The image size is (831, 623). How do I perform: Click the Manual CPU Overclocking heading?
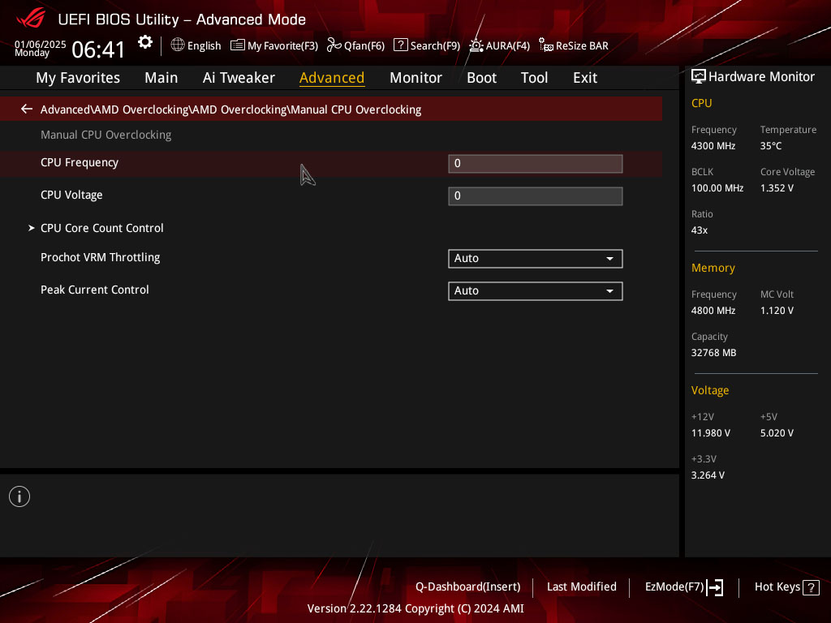pos(106,135)
